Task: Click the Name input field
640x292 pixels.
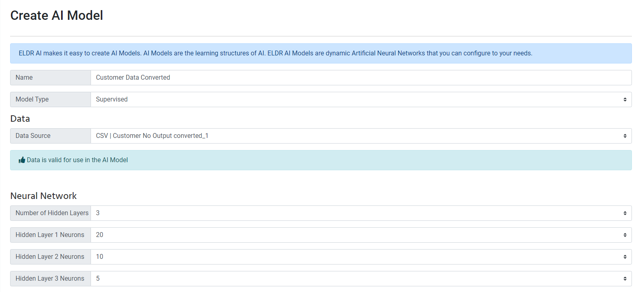Action: point(361,78)
